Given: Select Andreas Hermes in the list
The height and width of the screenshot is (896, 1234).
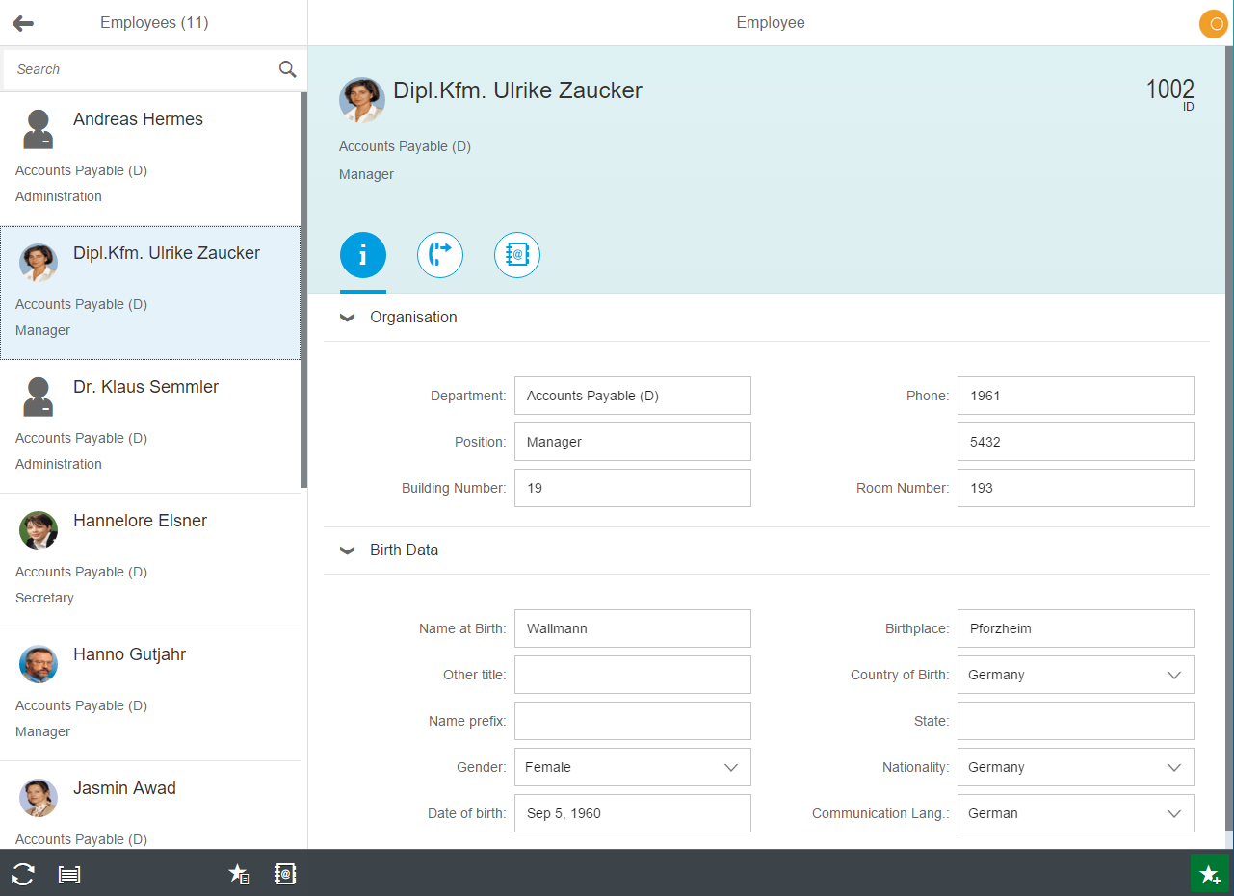Looking at the screenshot, I should tap(138, 119).
